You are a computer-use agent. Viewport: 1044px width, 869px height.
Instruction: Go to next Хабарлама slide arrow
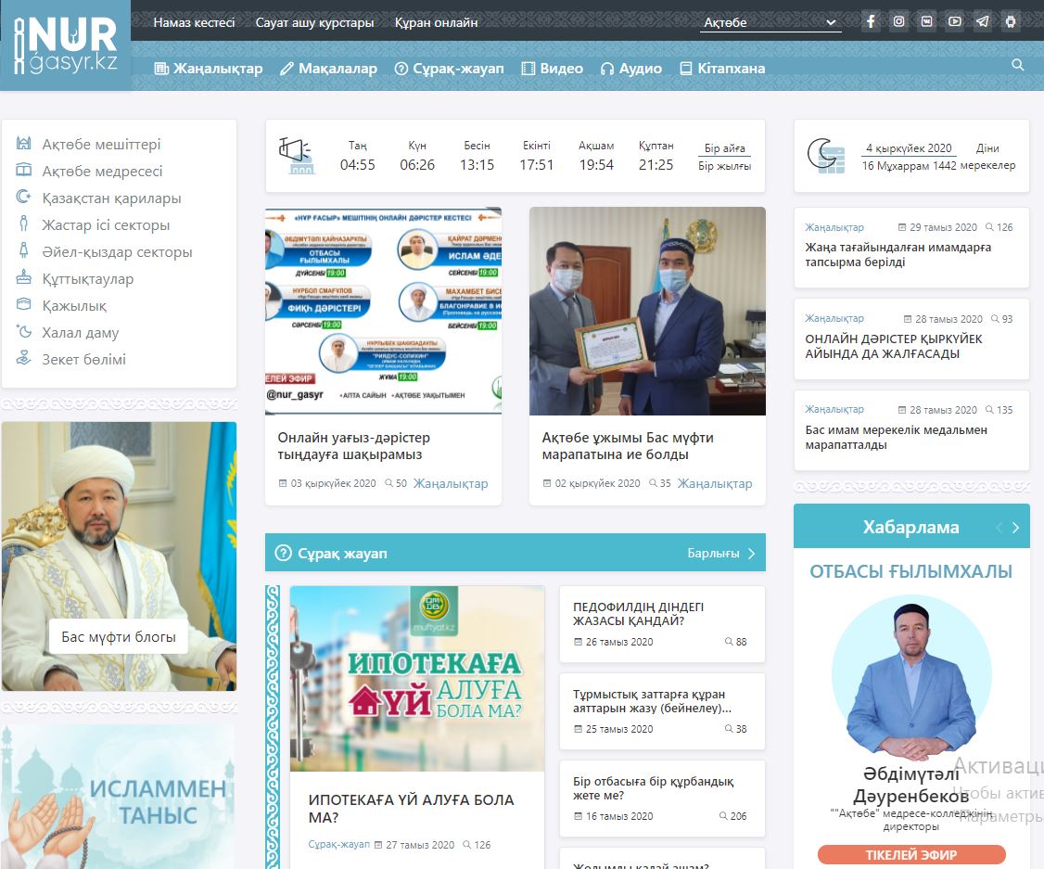[1015, 528]
